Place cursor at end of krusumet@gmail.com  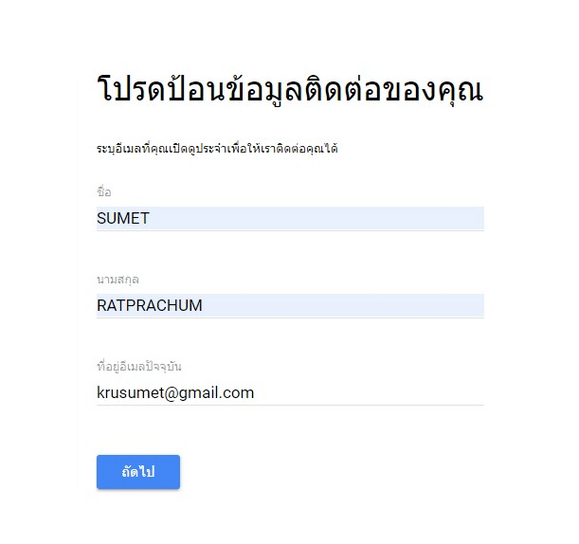[255, 393]
